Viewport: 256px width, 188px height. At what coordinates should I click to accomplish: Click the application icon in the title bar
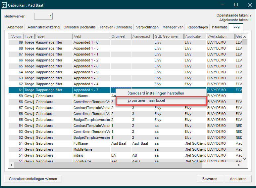pos(4,5)
